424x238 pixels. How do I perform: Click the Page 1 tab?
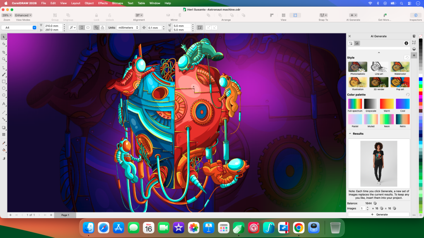click(x=65, y=215)
